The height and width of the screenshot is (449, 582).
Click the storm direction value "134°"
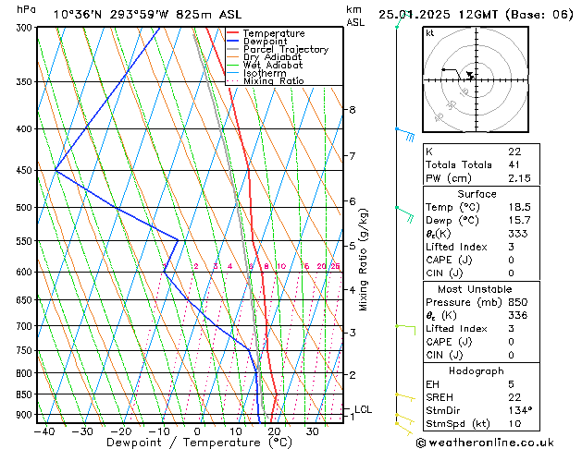tap(520, 410)
